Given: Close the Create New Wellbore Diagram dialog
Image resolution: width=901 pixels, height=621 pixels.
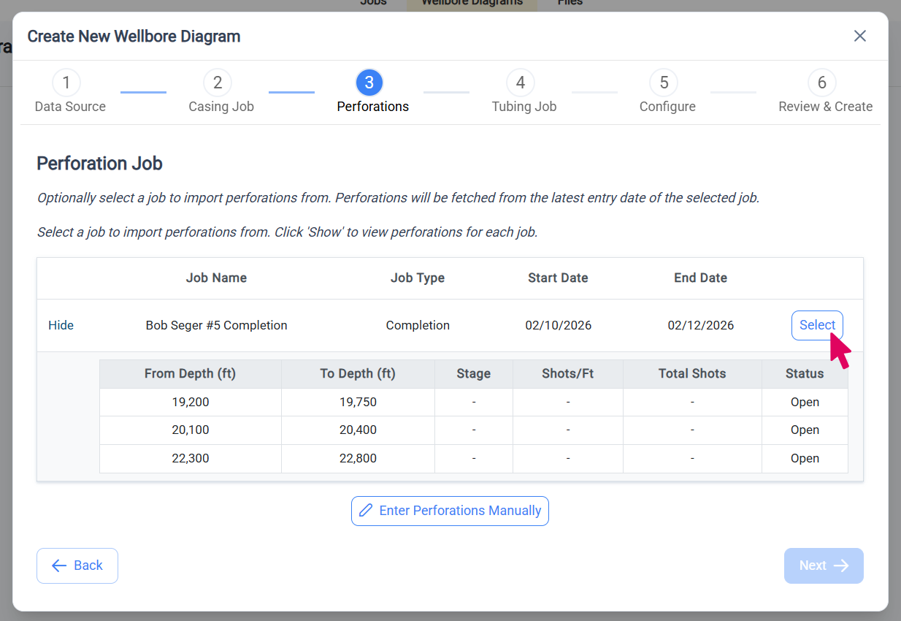Looking at the screenshot, I should coord(860,36).
